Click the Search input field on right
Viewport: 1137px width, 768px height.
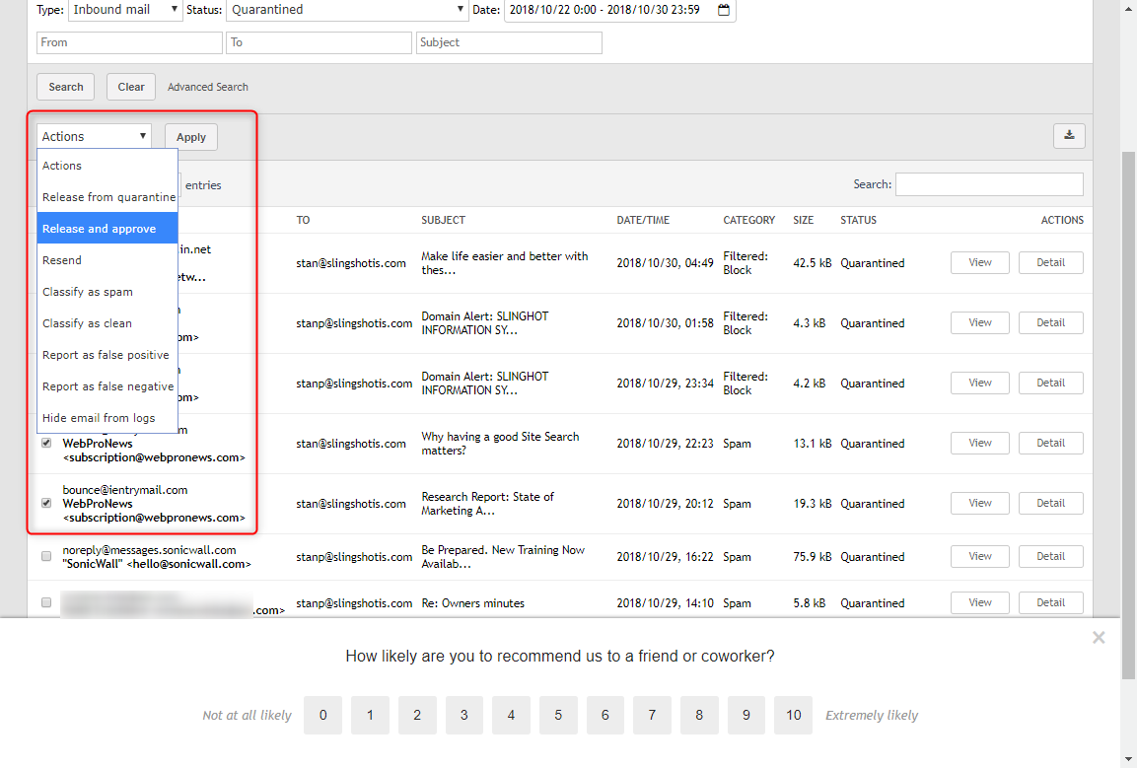(989, 183)
